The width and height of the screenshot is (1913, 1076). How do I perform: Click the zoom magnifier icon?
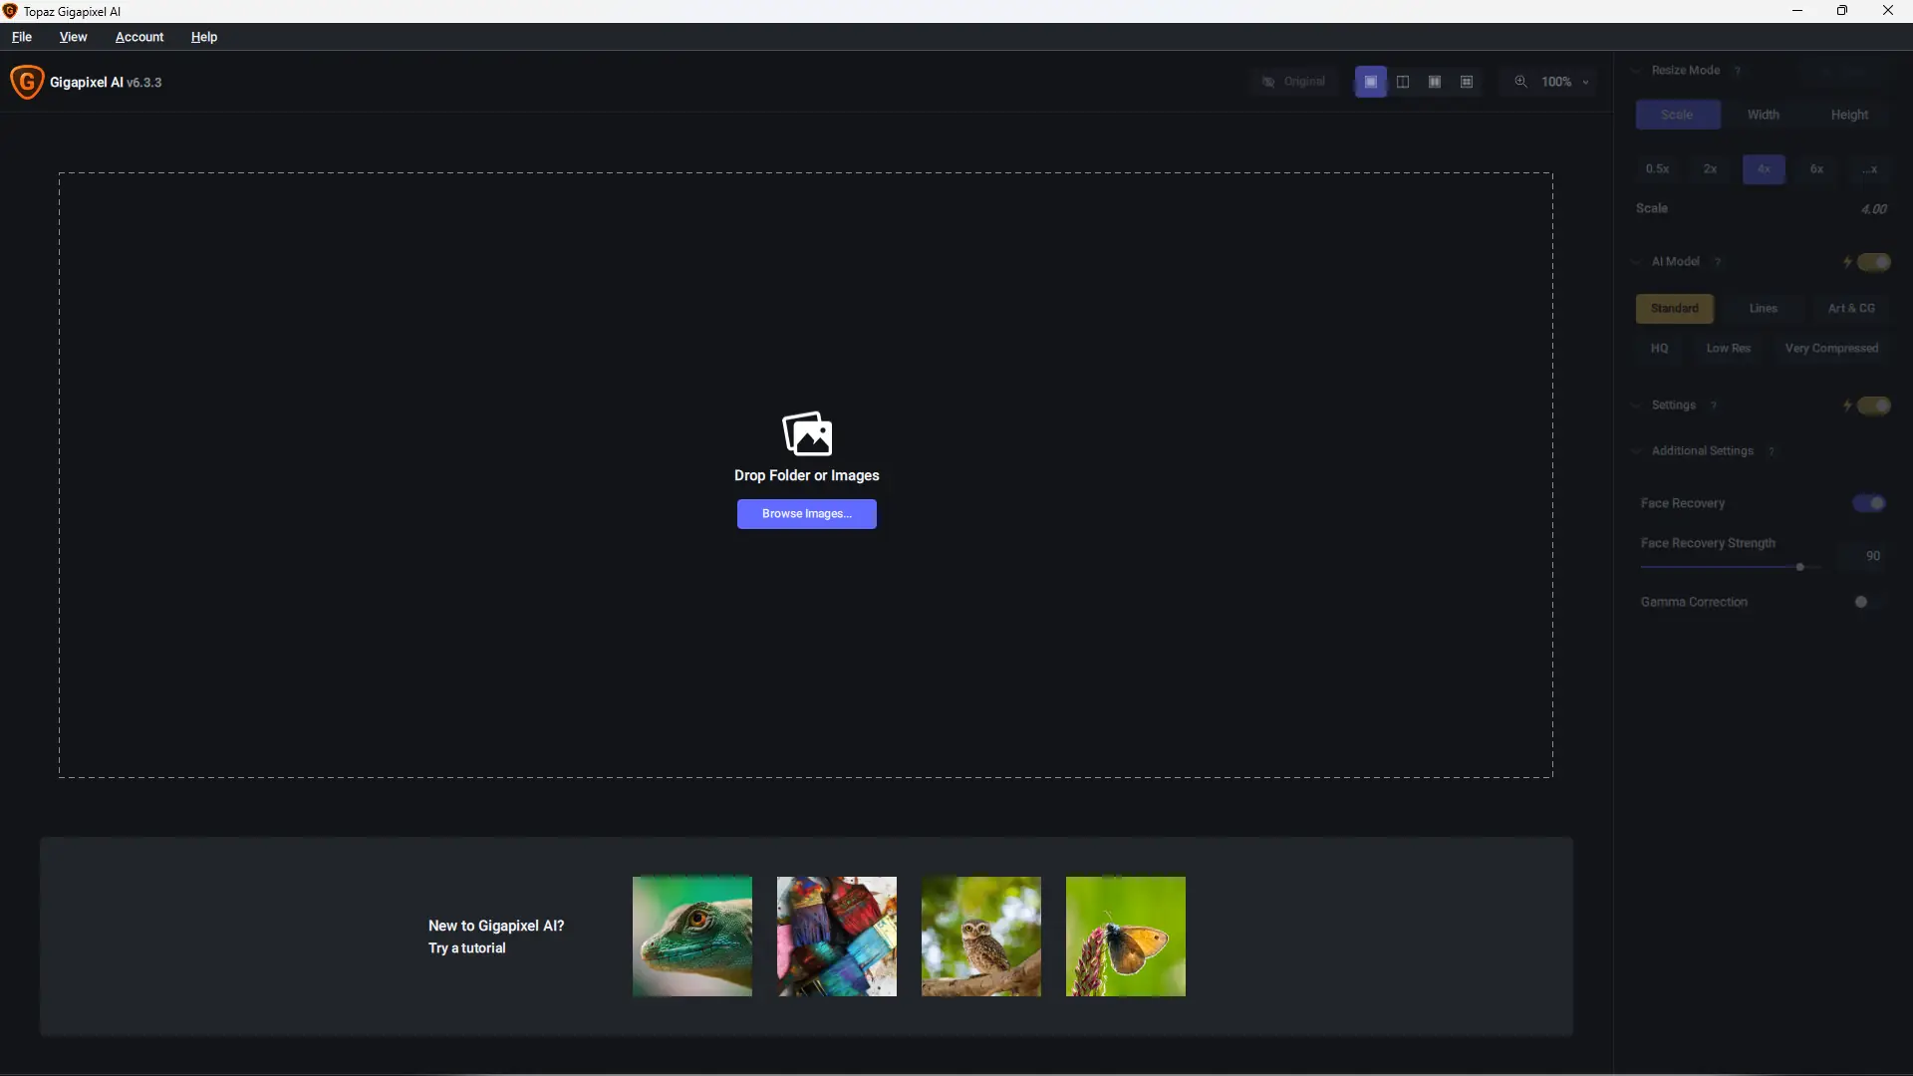tap(1520, 82)
